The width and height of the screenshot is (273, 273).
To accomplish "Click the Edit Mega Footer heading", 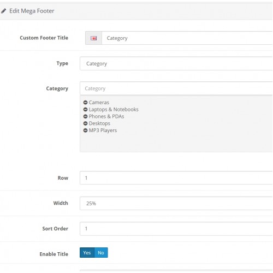I will (32, 11).
